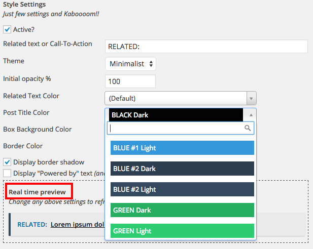This screenshot has width=313, height=249.
Task: Click the Real time preview heading
Action: (x=37, y=192)
